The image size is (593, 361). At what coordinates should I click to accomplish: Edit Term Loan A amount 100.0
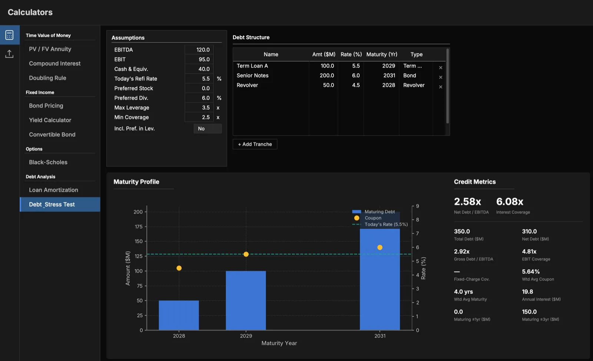pos(324,66)
